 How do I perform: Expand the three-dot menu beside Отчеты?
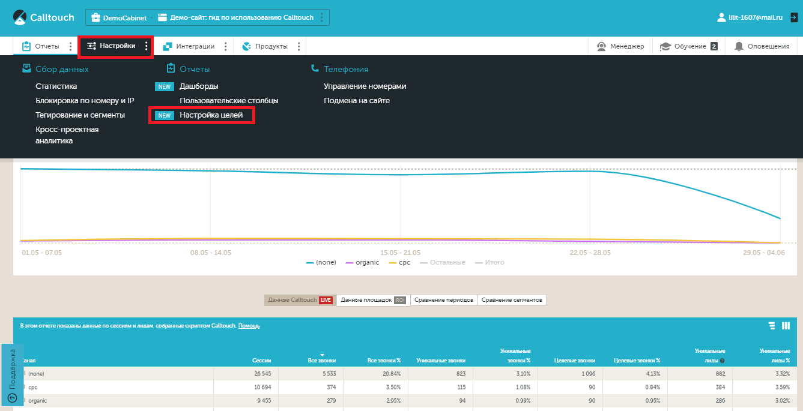70,46
